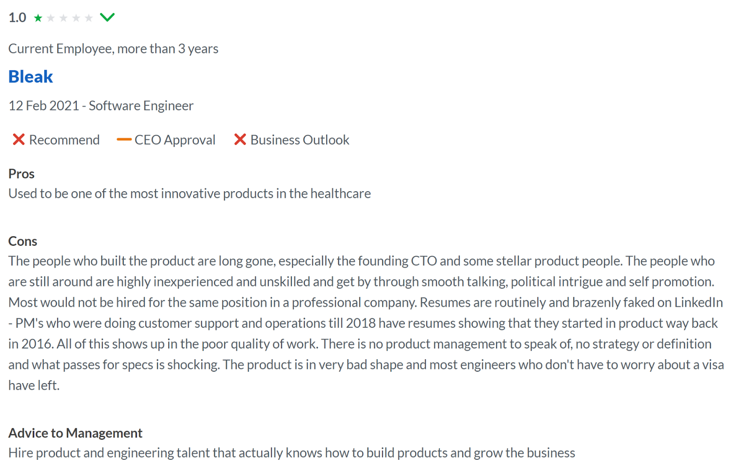This screenshot has height=463, width=731.
Task: Click the Business Outlook label
Action: click(300, 140)
